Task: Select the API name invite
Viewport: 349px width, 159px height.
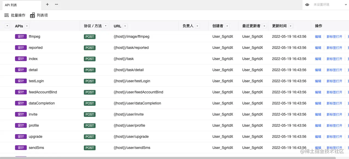Action: (x=33, y=114)
